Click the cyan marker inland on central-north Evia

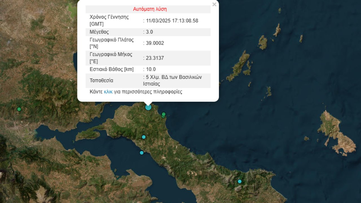point(144,137)
